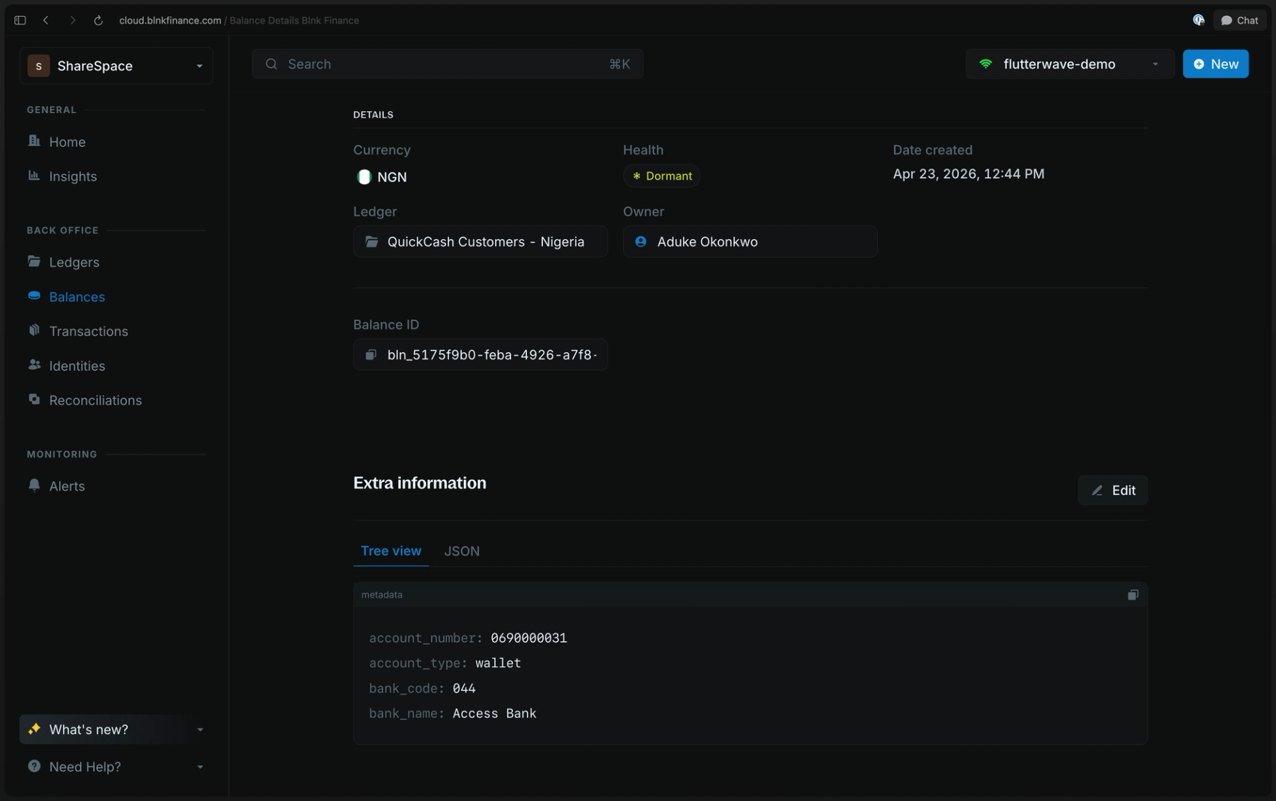The image size is (1276, 801).
Task: Open Home in the sidebar
Action: pyautogui.click(x=67, y=142)
